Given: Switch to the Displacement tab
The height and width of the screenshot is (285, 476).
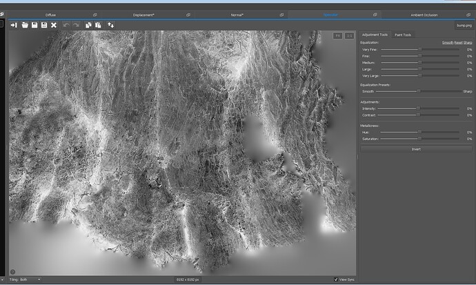Looking at the screenshot, I should pos(143,15).
